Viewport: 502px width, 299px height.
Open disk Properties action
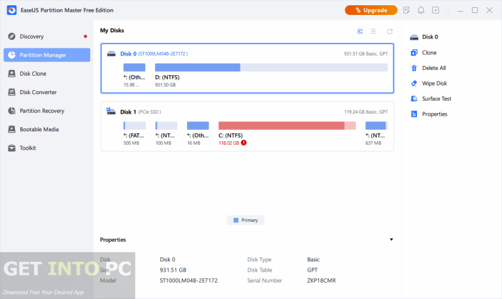pyautogui.click(x=429, y=114)
